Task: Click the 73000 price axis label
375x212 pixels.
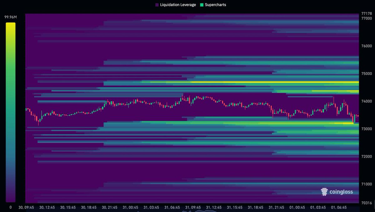Action: [x=366, y=129]
